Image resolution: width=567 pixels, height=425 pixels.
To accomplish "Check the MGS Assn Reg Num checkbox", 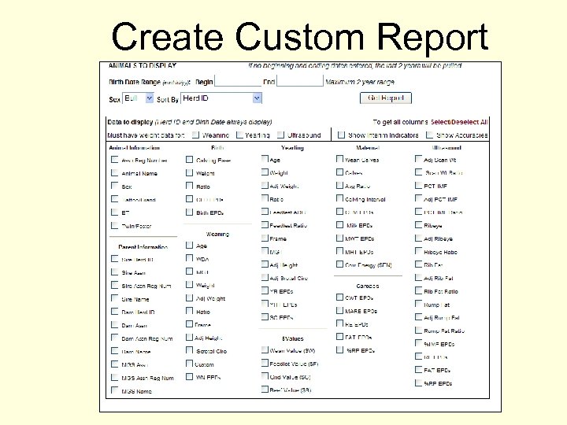I will (115, 377).
